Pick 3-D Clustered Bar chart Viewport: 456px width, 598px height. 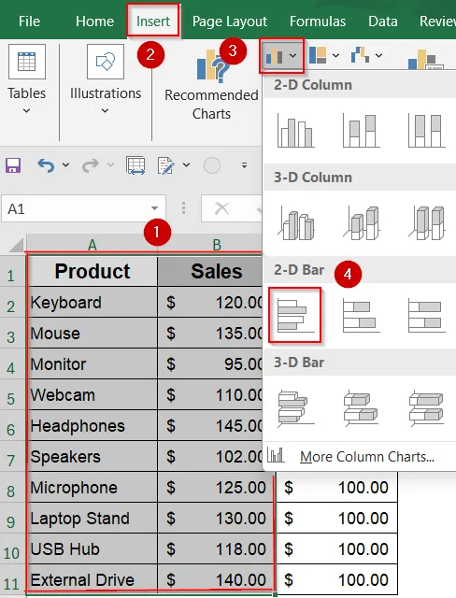click(295, 407)
